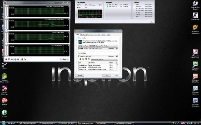Close the Core clock shader domain graph
The width and height of the screenshot is (201, 125).
68,19
